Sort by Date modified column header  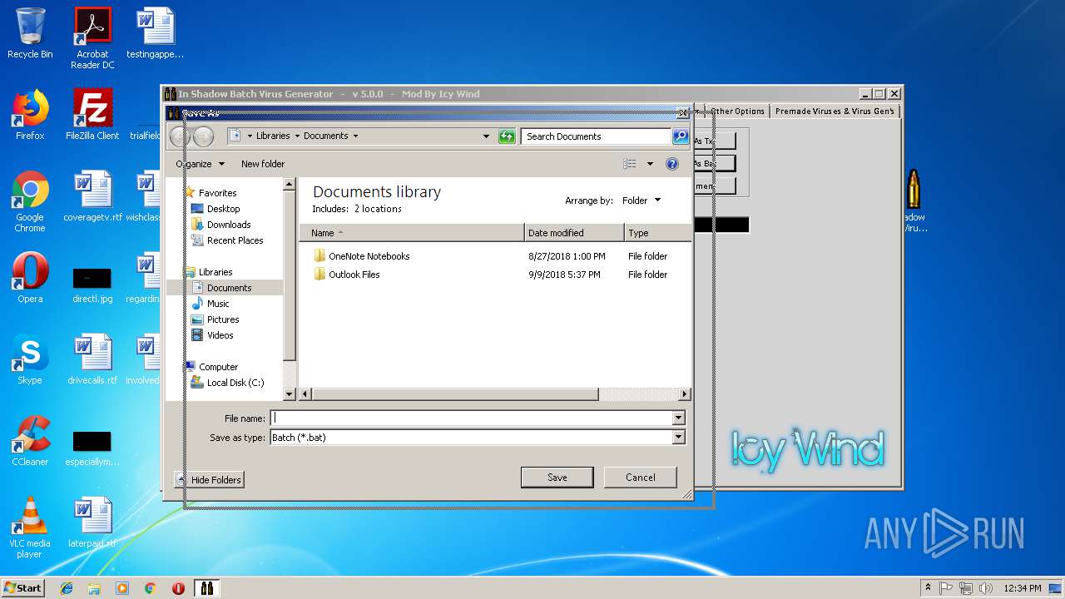[x=574, y=233]
